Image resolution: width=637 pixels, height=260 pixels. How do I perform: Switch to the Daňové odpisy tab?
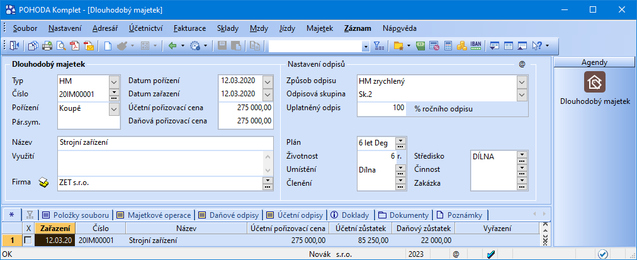click(x=229, y=215)
